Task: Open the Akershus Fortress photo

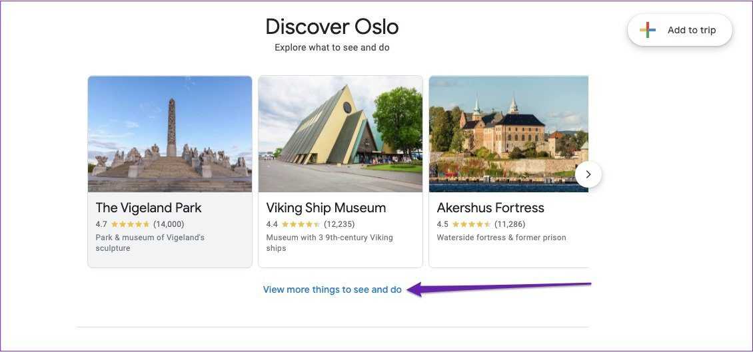Action: pyautogui.click(x=508, y=134)
